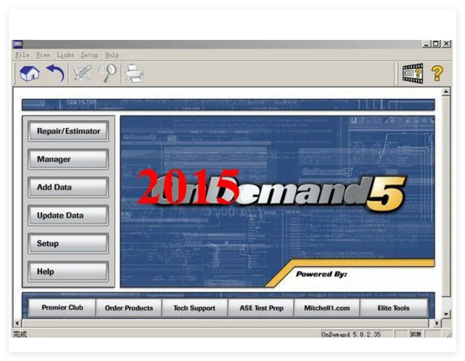Open the video tutorial filmstrip icon

tap(412, 73)
